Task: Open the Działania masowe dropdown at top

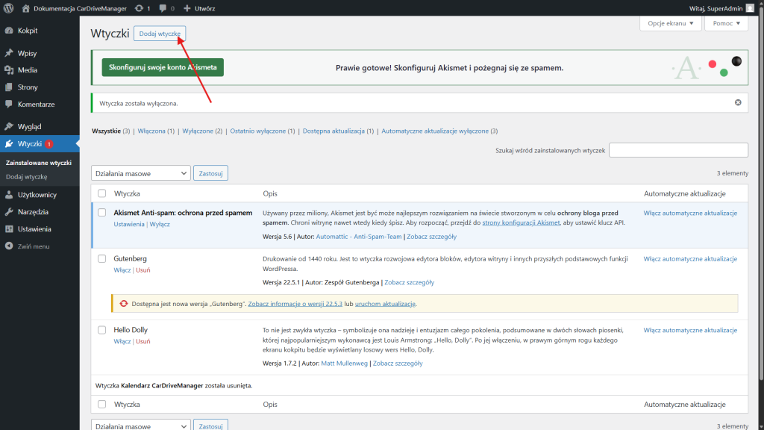Action: (x=140, y=173)
